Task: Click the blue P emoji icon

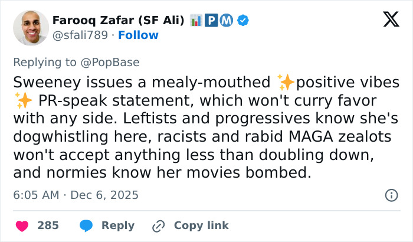Action: [x=212, y=21]
